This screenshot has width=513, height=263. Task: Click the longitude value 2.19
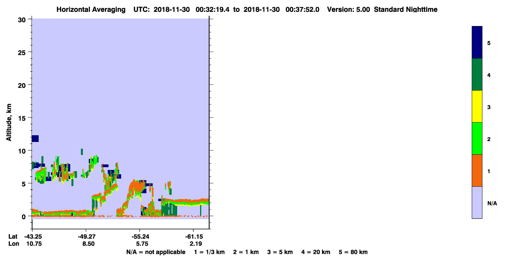coord(195,244)
